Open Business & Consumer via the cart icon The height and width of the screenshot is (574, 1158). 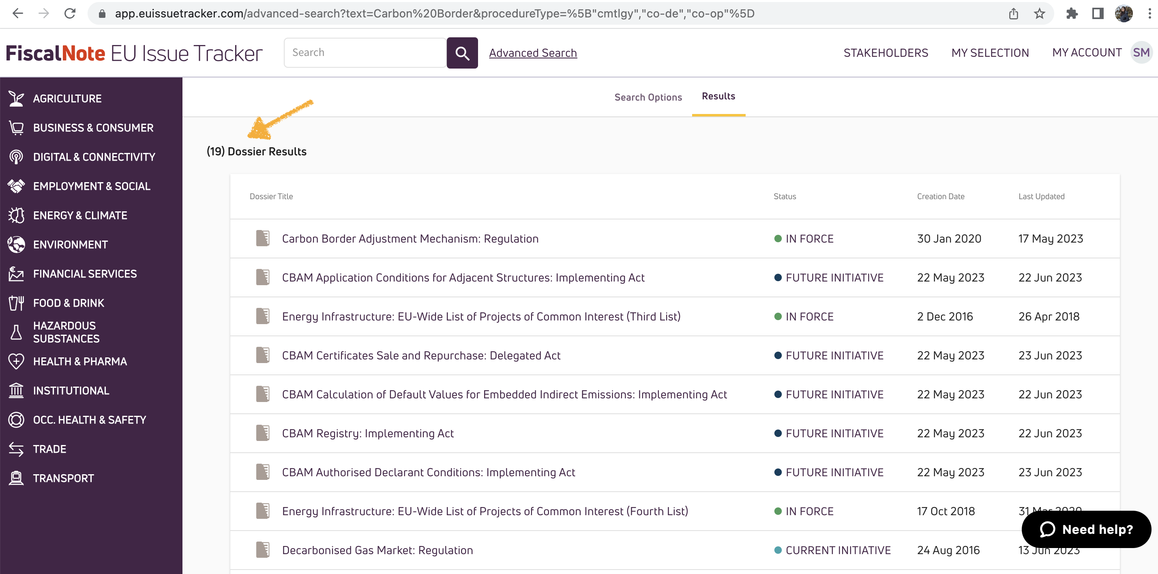16,127
